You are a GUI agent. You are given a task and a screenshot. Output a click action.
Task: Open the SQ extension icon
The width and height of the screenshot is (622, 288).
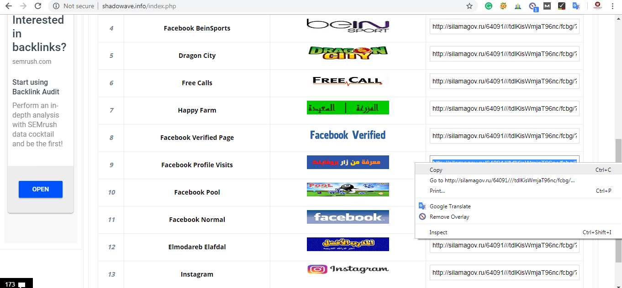coord(503,6)
